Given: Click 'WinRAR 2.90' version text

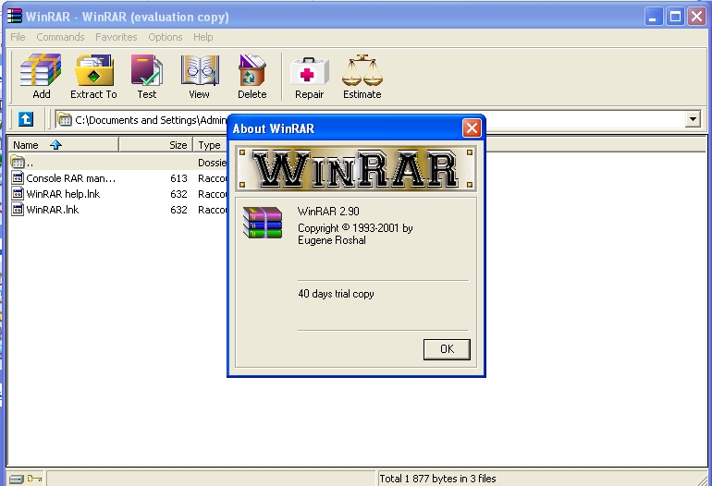Looking at the screenshot, I should click(x=328, y=212).
